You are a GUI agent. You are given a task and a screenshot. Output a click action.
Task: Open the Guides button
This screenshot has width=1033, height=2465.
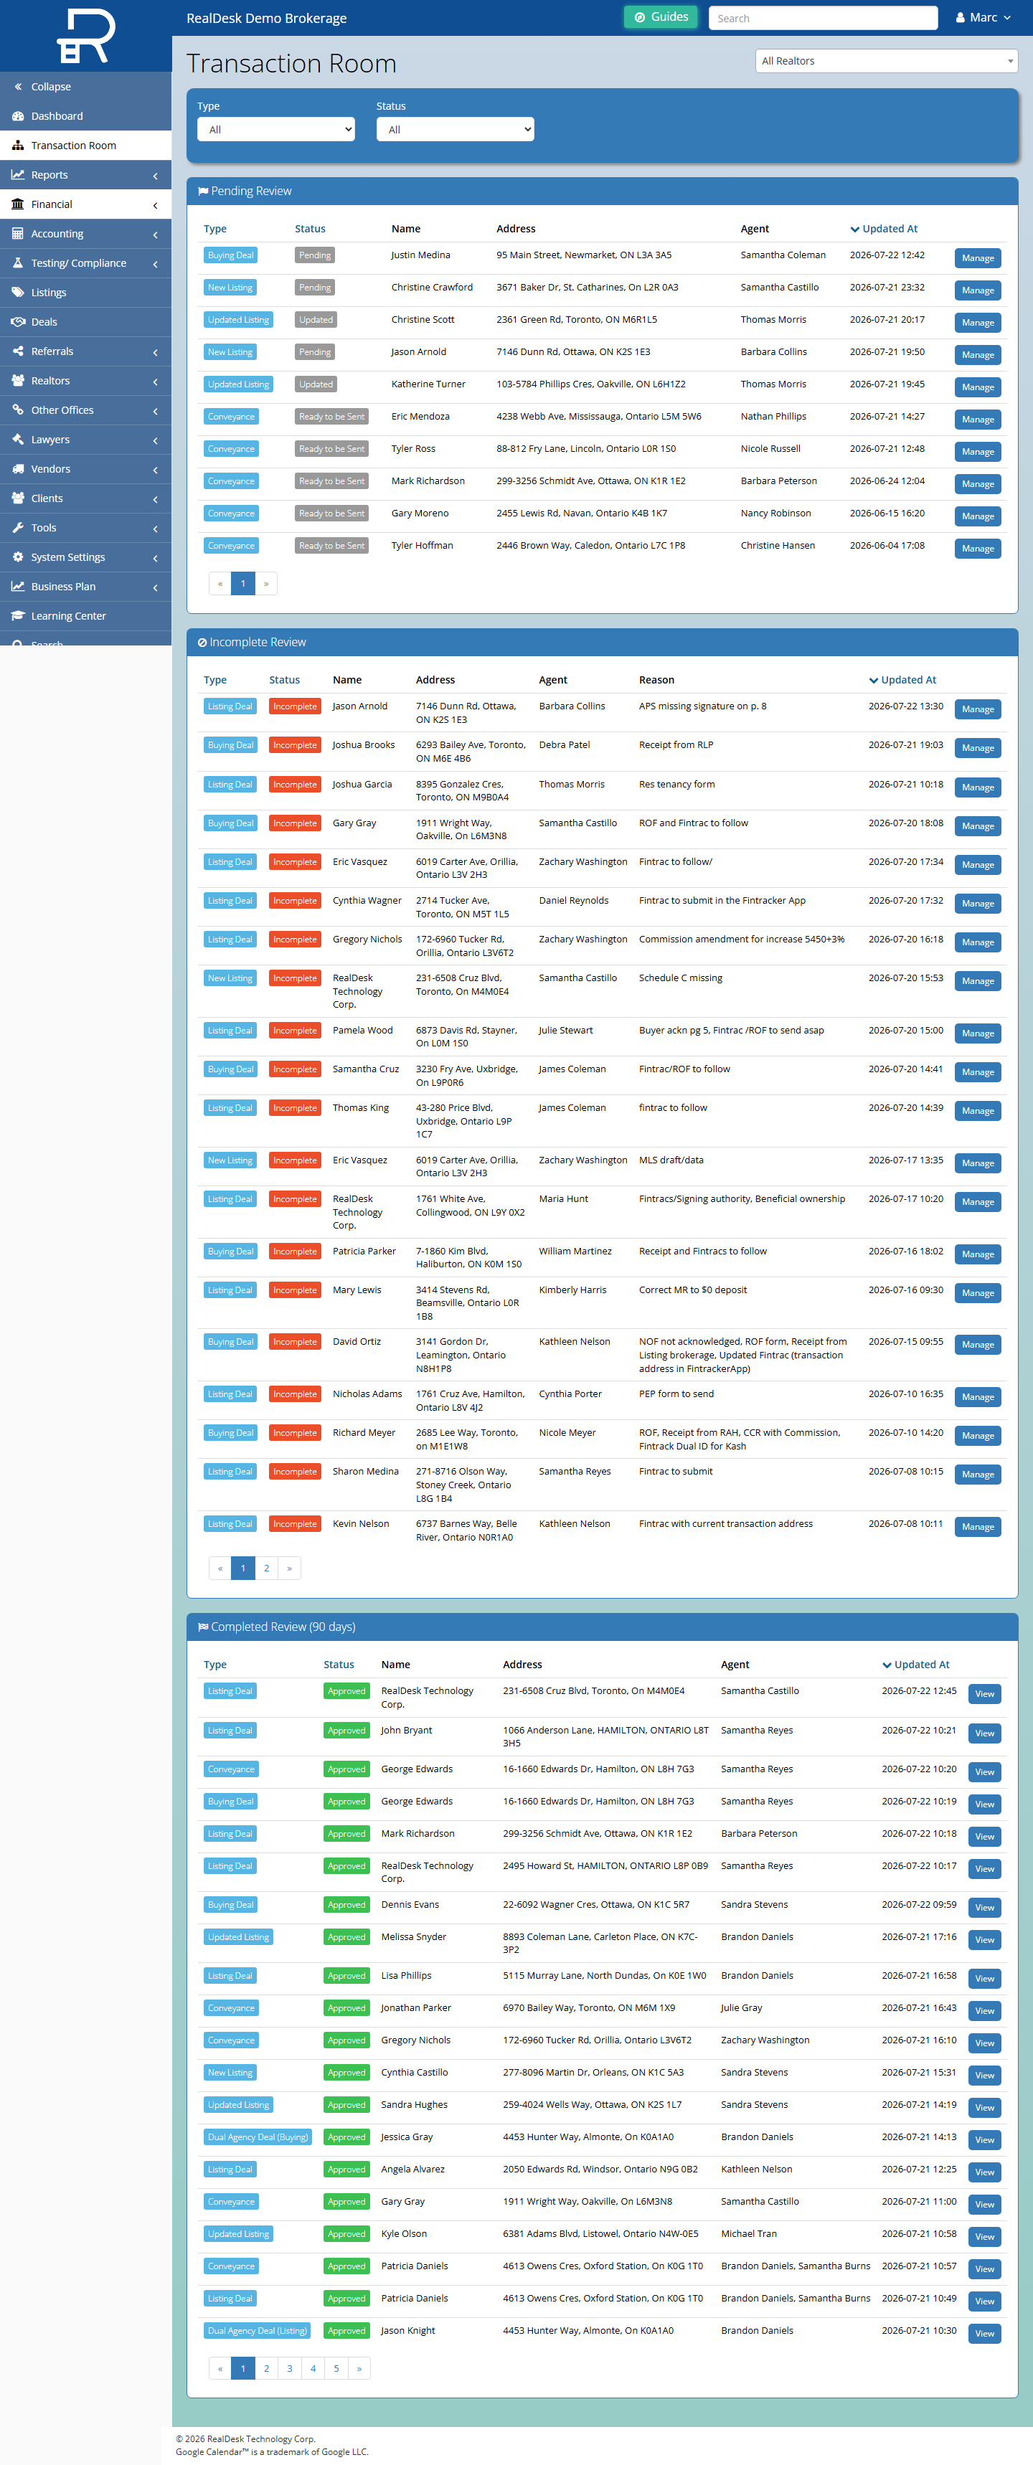661,17
